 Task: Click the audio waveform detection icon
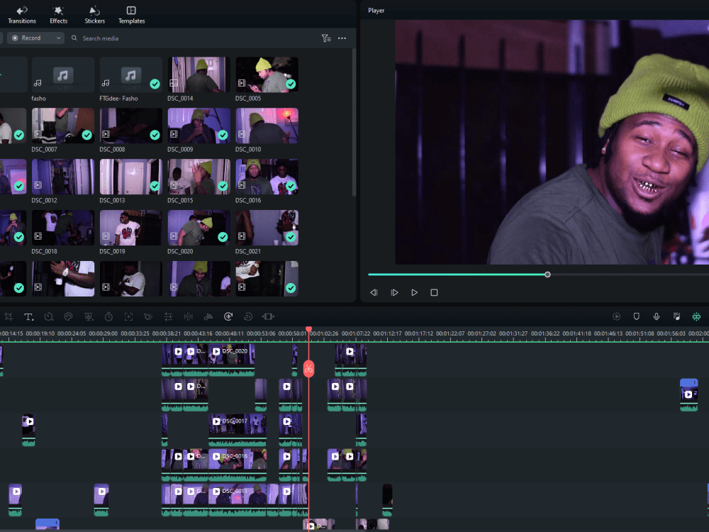pyautogui.click(x=189, y=316)
